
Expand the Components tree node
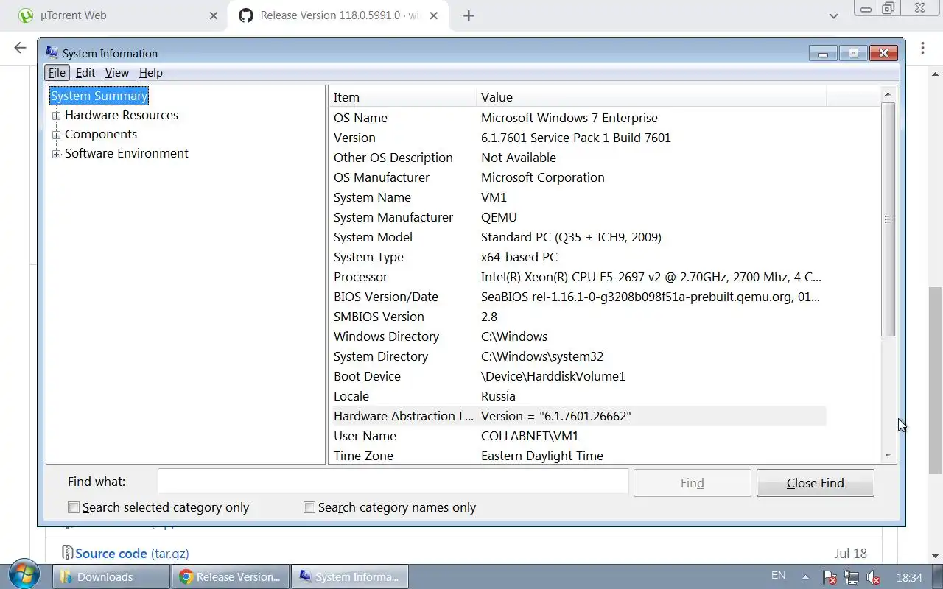[56, 135]
